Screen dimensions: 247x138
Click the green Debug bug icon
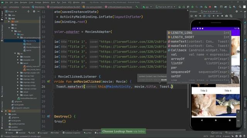(192, 7)
